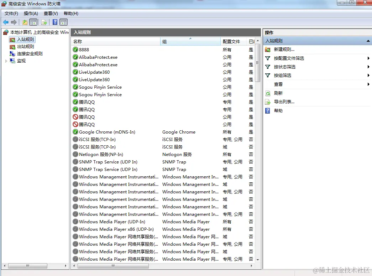Screen dimensions: 372x276
Task: Click the filter icon next to 按状态筛选
Action: 268,67
